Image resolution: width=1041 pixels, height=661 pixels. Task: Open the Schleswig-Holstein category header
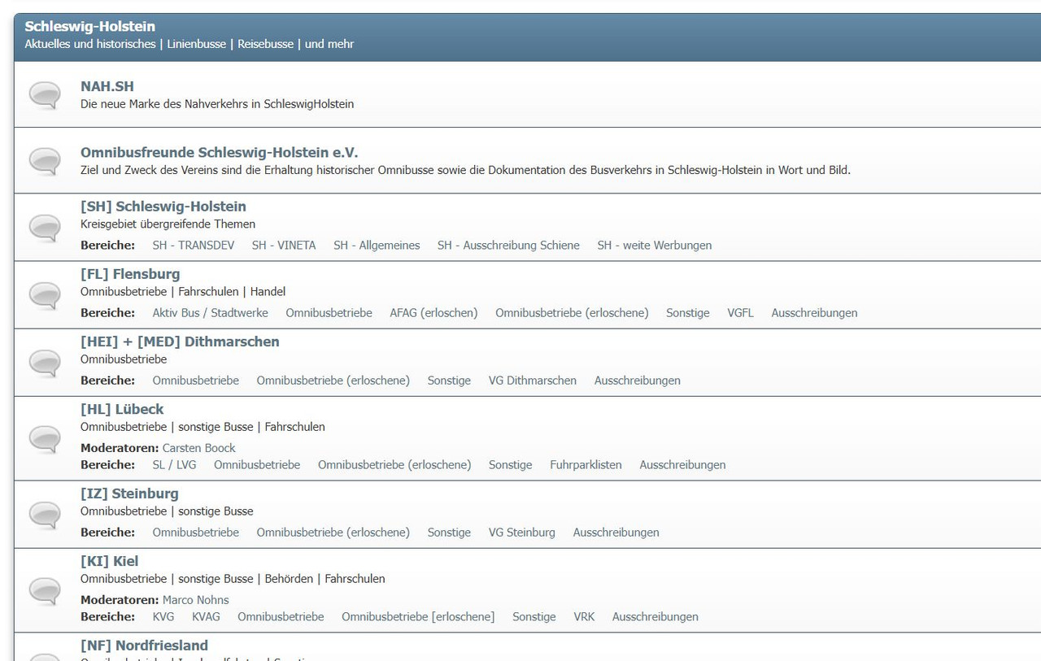(x=90, y=26)
